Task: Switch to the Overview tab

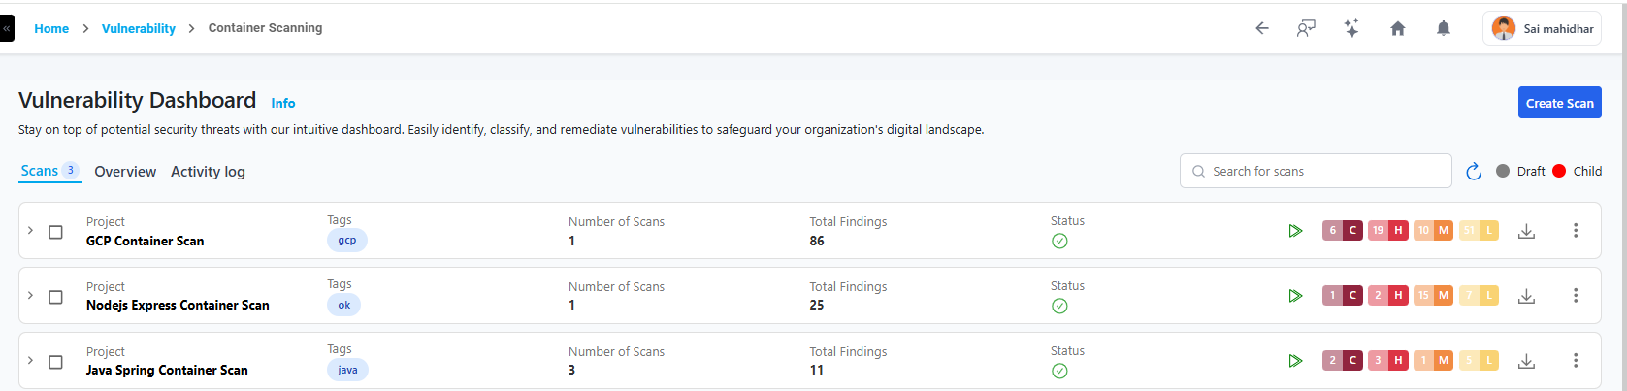Action: [125, 172]
